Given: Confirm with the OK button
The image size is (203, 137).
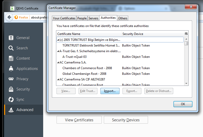Looking at the screenshot, I should coord(183,104).
